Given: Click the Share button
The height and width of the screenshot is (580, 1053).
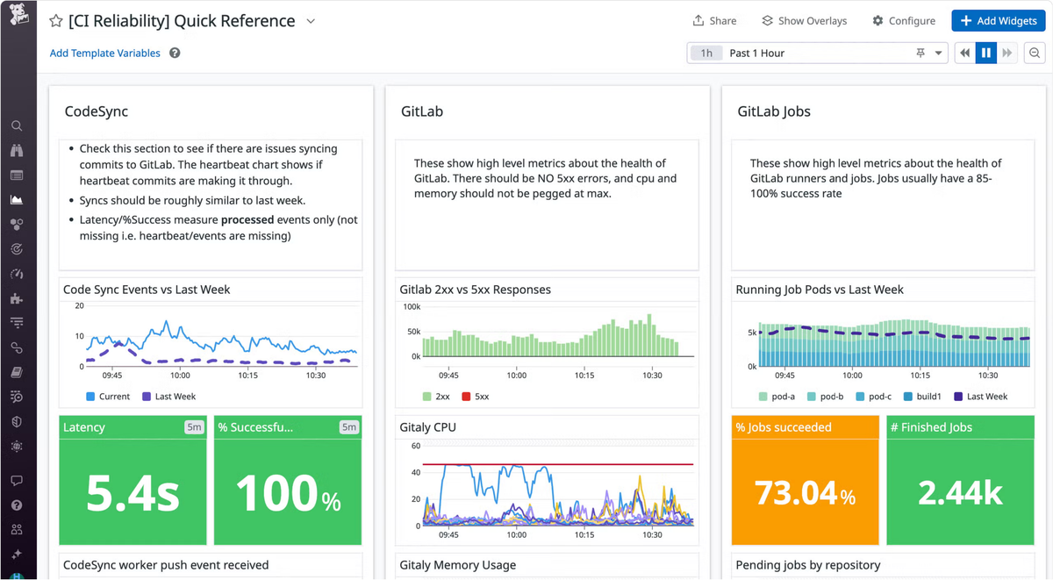Looking at the screenshot, I should point(714,21).
